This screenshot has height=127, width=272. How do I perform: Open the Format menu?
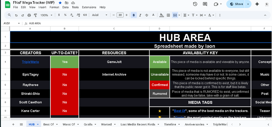click(54, 7)
